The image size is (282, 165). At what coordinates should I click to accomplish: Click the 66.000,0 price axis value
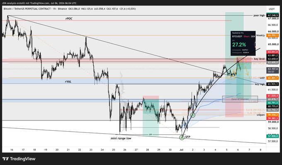(273, 31)
